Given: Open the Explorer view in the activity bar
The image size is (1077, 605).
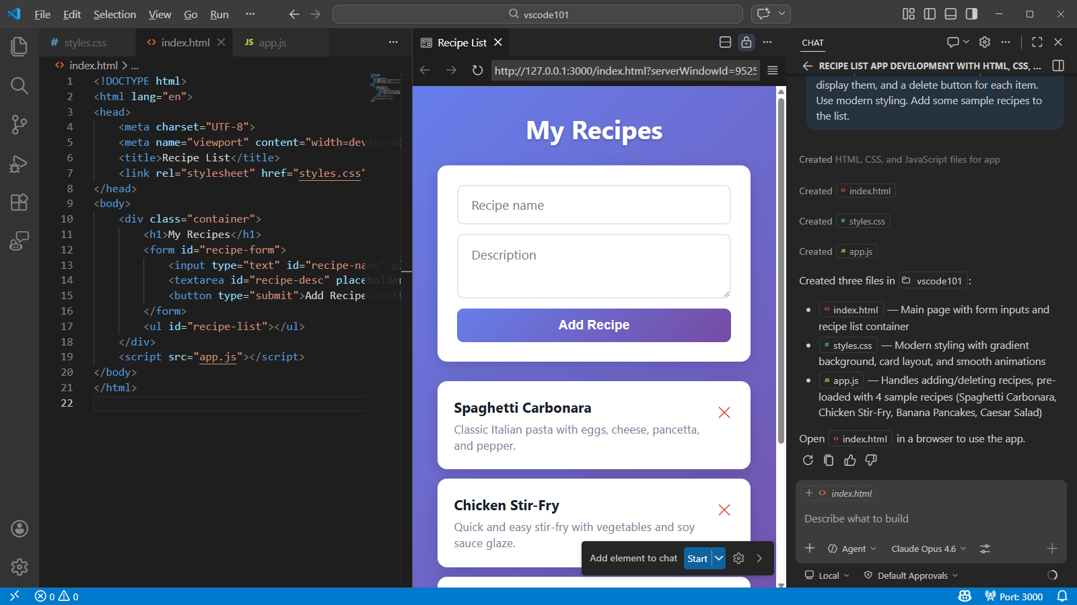Looking at the screenshot, I should [x=19, y=46].
